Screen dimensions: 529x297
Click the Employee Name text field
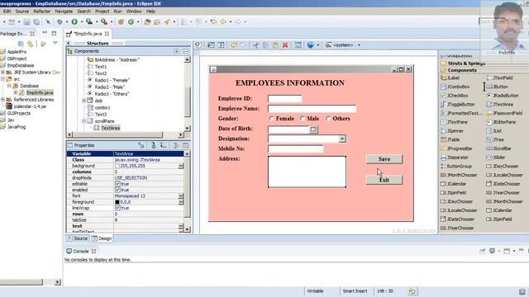(312, 108)
